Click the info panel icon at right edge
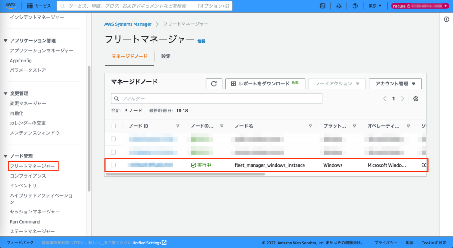Image resolution: width=453 pixels, height=248 pixels. (446, 19)
